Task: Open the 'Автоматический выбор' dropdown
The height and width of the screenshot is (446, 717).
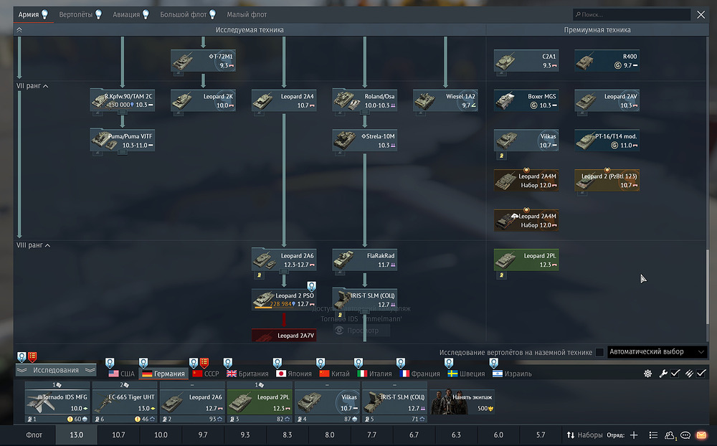Action: coord(657,352)
